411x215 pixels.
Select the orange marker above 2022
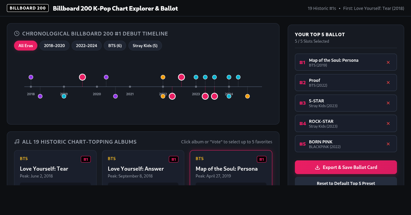tap(163, 77)
